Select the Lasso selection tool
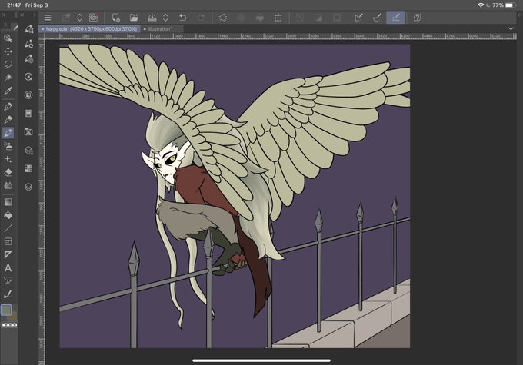Screen dimensions: 523x365 pos(8,65)
